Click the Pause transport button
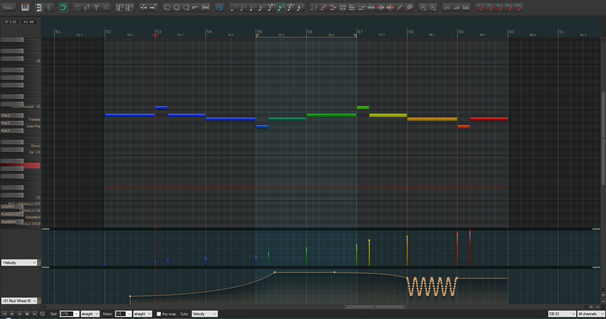The image size is (606, 319). point(20,314)
